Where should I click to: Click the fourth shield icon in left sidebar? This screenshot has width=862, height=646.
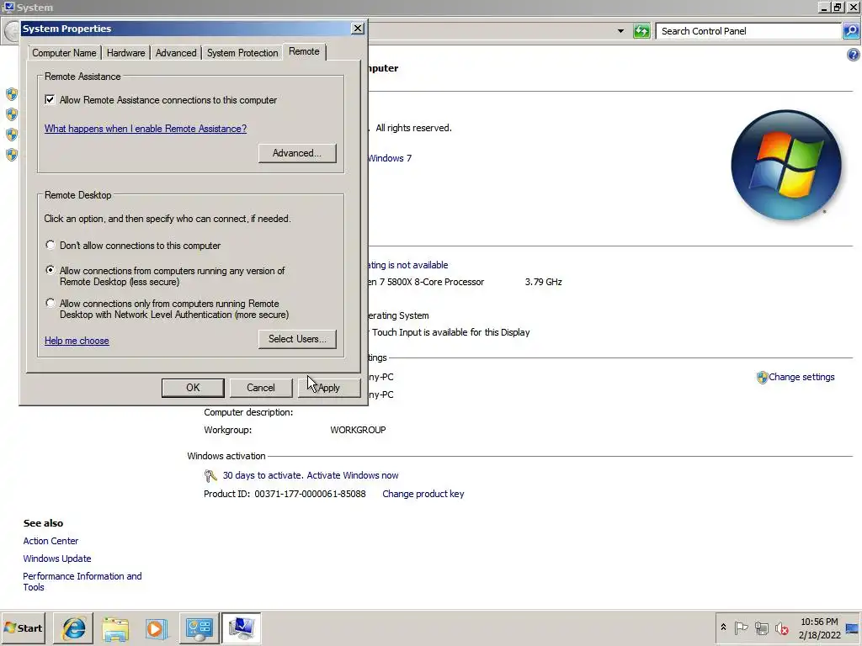12,155
